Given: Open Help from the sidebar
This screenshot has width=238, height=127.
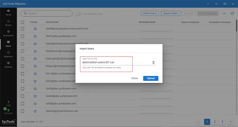Looking at the screenshot, I should (8, 104).
